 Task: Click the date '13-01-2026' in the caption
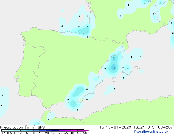[x=119, y=127]
